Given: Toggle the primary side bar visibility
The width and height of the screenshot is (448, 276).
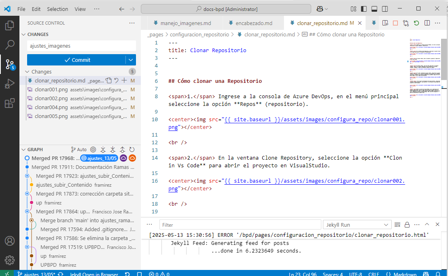Looking at the screenshot, I should [364, 9].
